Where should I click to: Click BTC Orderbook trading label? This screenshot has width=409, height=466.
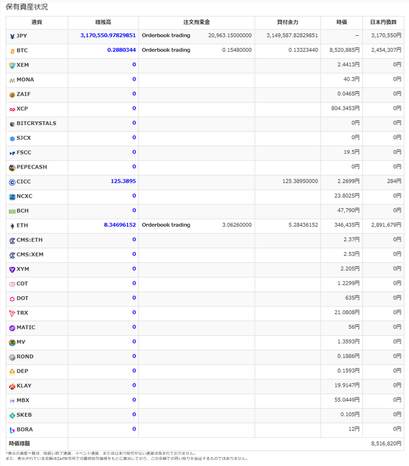point(166,50)
